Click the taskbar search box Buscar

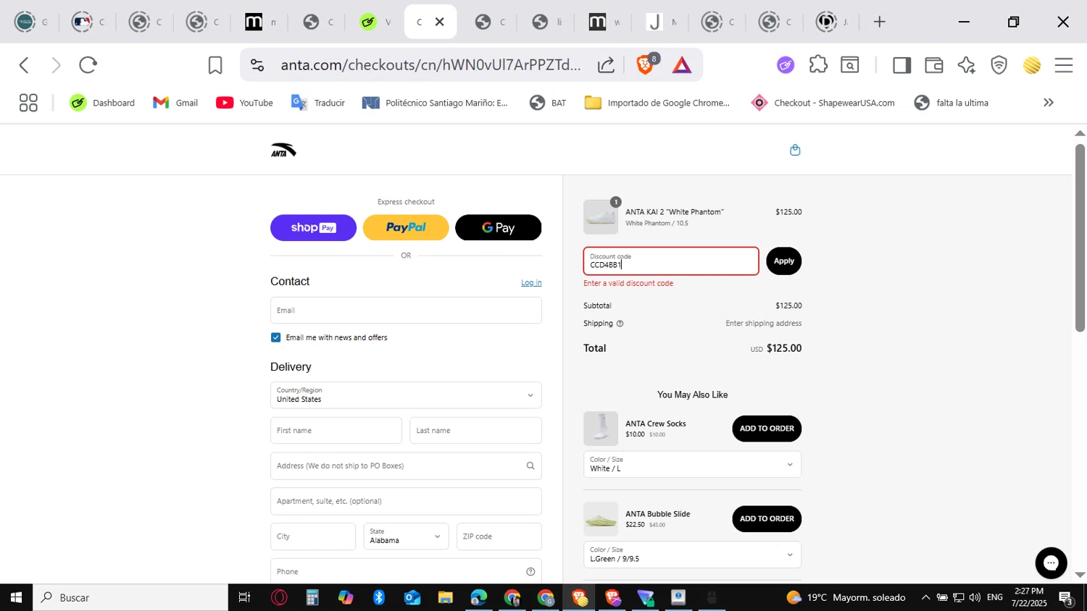click(130, 597)
